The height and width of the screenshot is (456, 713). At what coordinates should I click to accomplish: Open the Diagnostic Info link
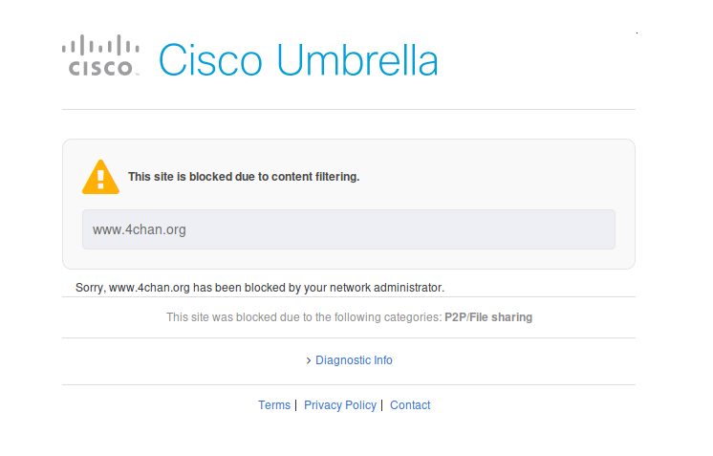tap(354, 360)
